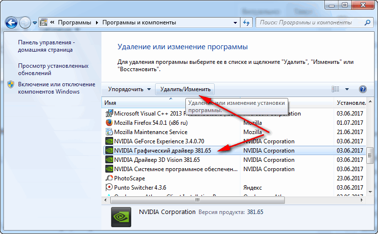
Task: Click the horizontal scrollbar left arrow
Action: coord(105,200)
